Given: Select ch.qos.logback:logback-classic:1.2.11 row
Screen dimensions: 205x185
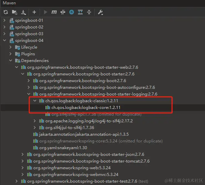Looking at the screenshot, I should [x=102, y=101].
